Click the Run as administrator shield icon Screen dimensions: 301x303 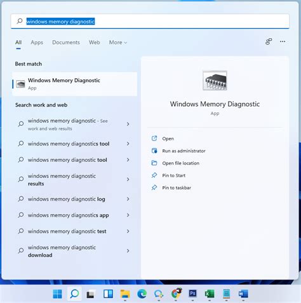pyautogui.click(x=154, y=151)
